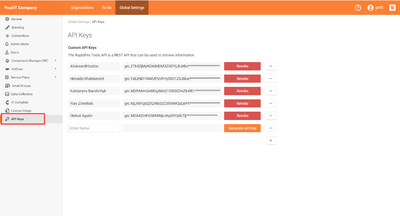Open Email Groups in sidebar
This screenshot has height=216, width=400.
point(21,86)
